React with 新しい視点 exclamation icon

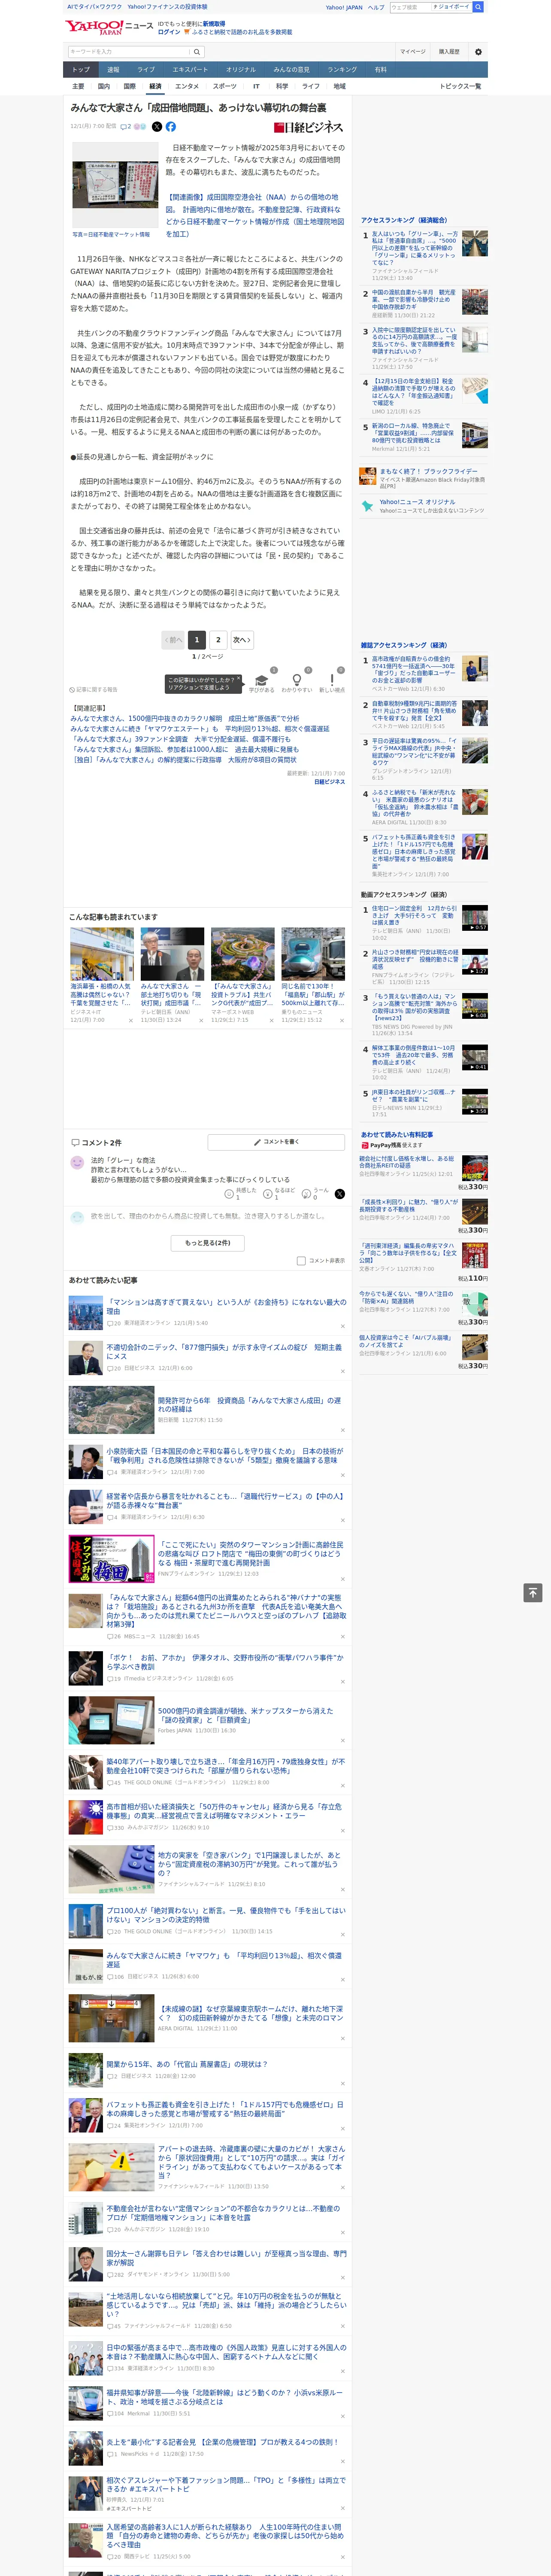[x=332, y=680]
